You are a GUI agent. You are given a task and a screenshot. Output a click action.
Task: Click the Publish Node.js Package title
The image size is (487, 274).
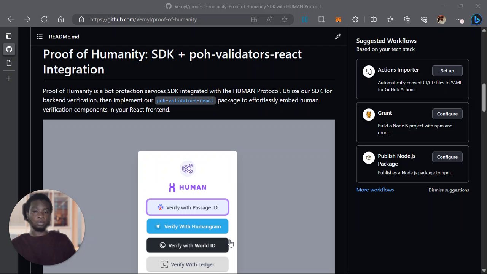click(396, 160)
